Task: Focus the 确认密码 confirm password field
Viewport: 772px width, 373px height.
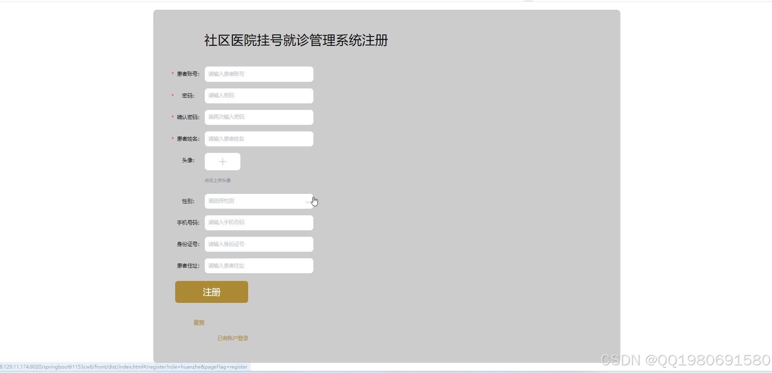Action: click(259, 117)
